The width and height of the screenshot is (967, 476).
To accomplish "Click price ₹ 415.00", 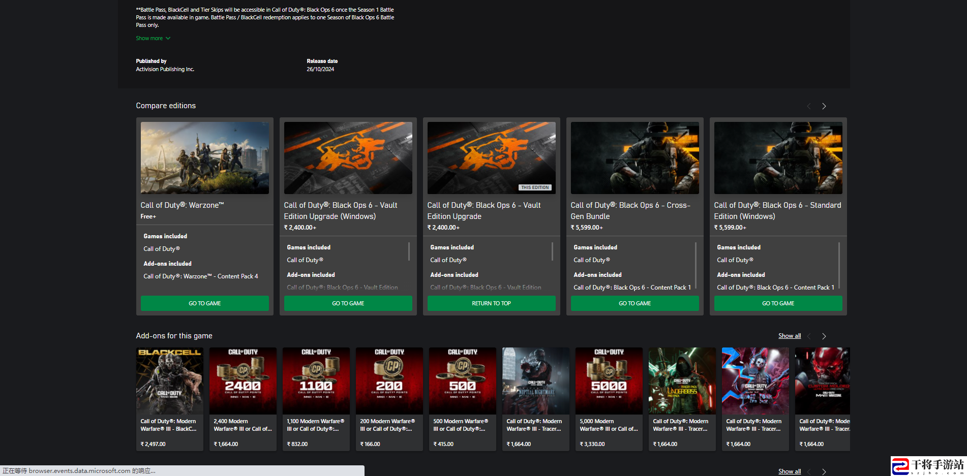I will pos(443,444).
